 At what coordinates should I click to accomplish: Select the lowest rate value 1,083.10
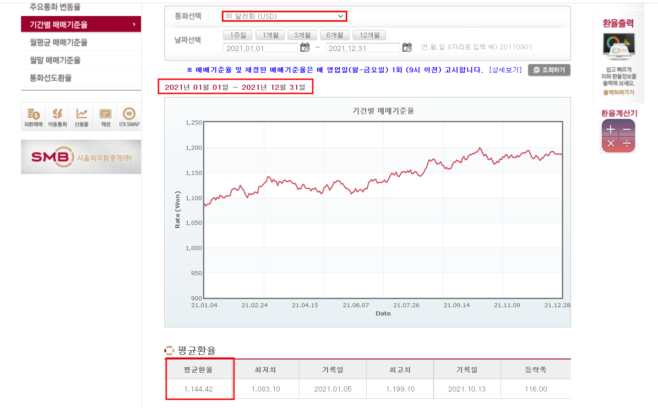click(266, 389)
